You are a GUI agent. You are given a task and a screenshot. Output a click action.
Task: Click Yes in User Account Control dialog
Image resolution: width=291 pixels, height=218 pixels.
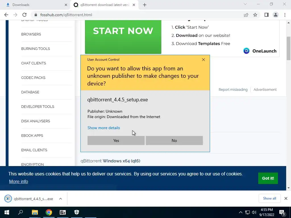[116, 141]
